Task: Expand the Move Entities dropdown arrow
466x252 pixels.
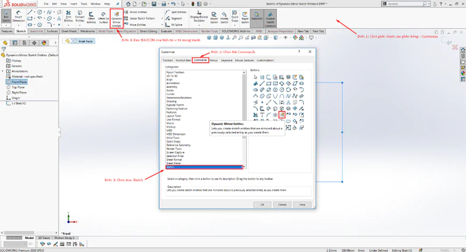Action: [162, 24]
